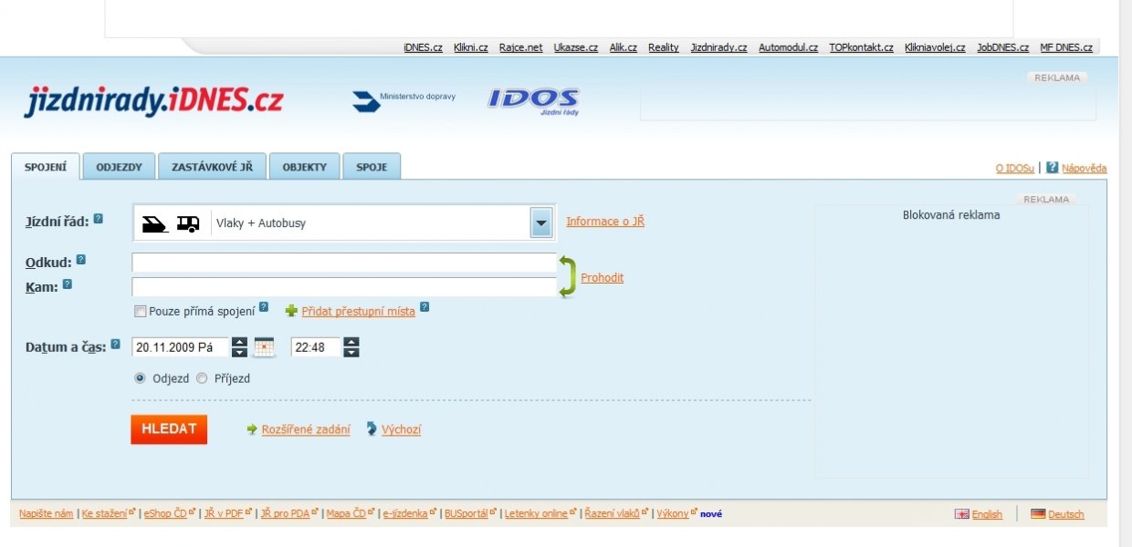The image size is (1132, 547).
Task: Open Reality in the top navigation
Action: tap(664, 47)
